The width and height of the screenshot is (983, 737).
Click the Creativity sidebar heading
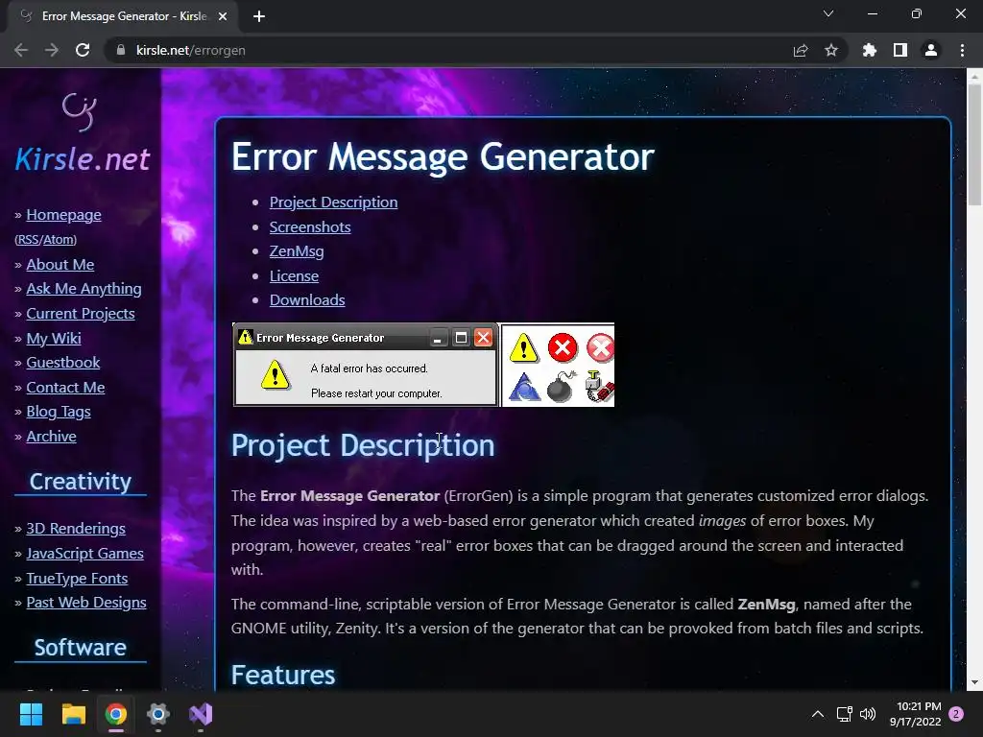pyautogui.click(x=81, y=482)
